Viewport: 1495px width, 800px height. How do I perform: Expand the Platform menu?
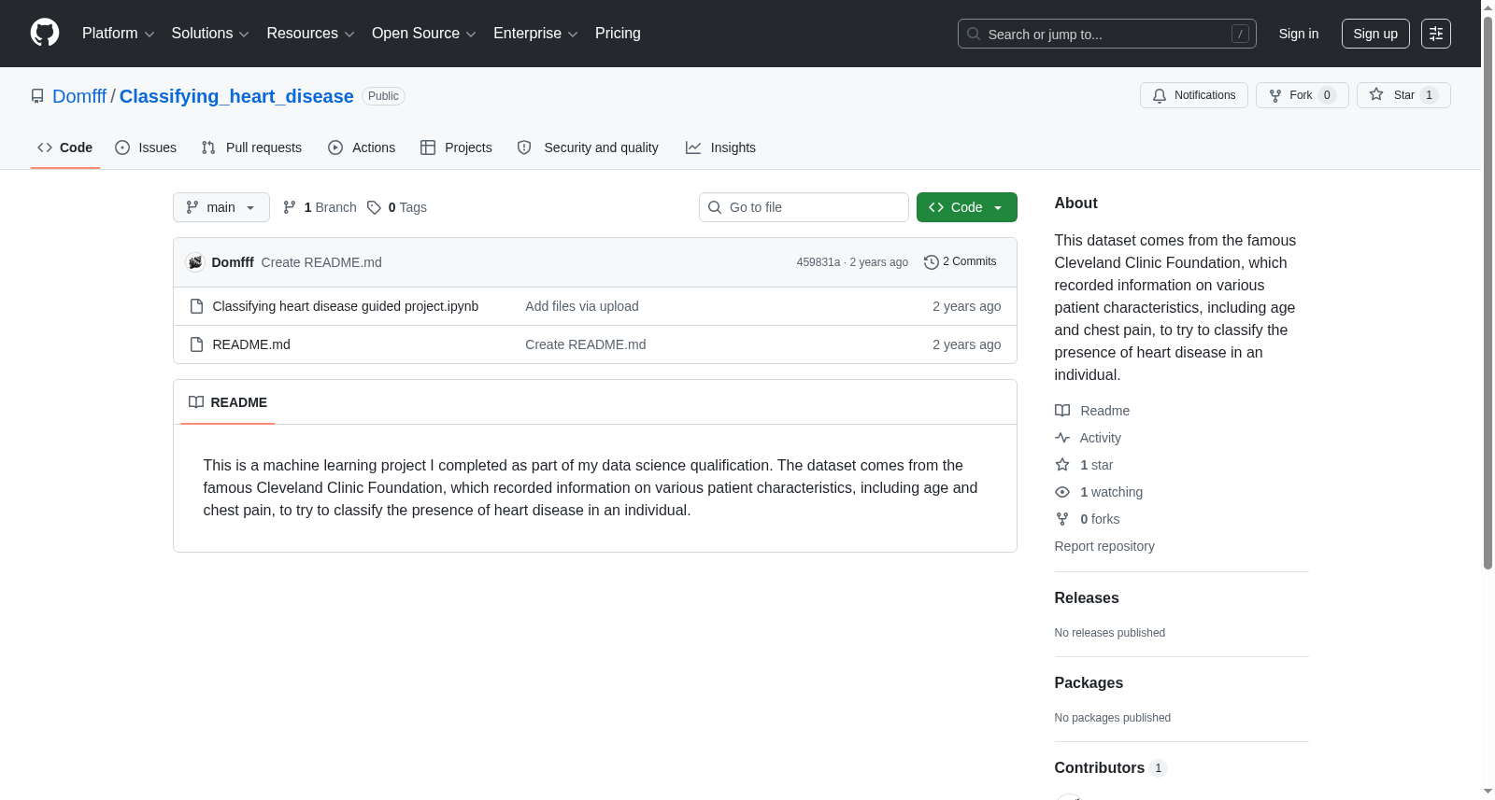coord(118,34)
